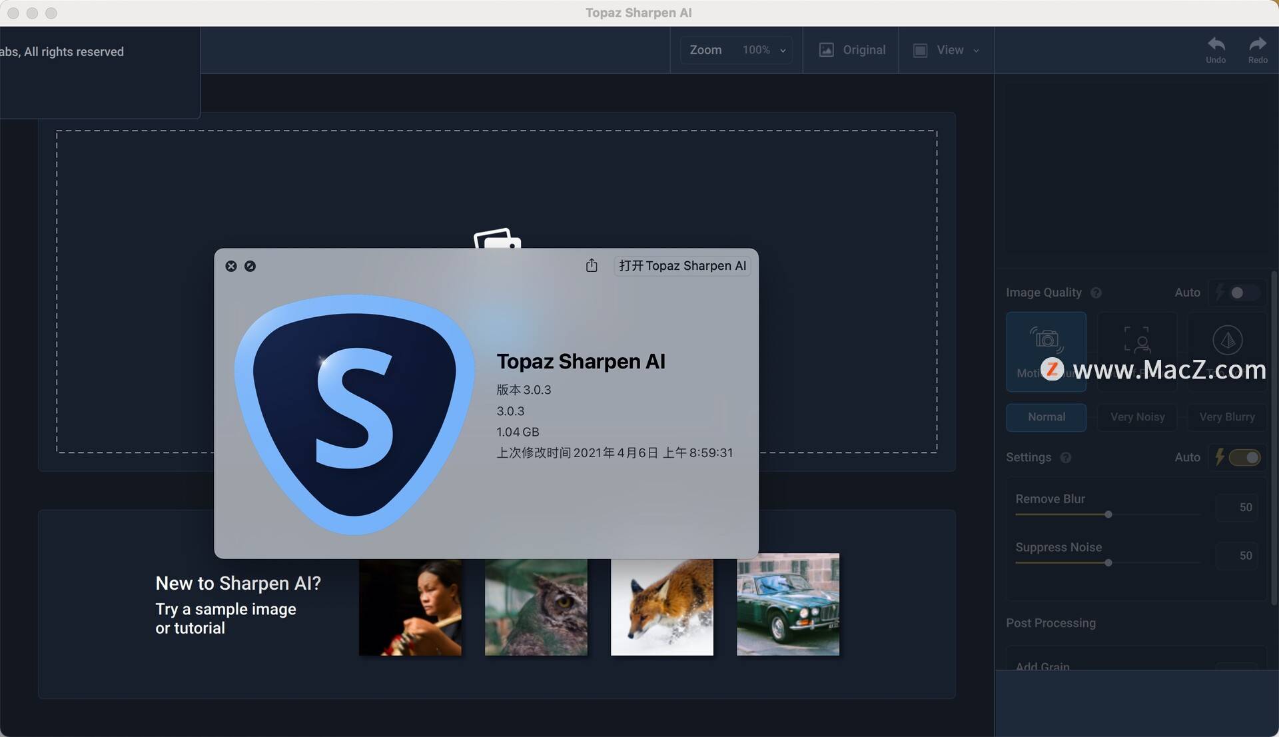Click the image drop zone photo icon

click(497, 238)
